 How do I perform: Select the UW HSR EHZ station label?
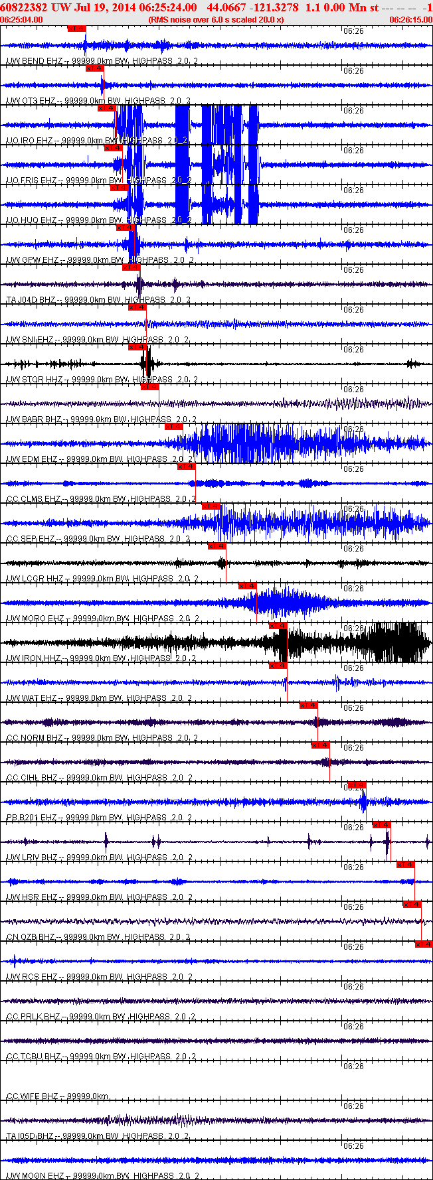[x=100, y=897]
